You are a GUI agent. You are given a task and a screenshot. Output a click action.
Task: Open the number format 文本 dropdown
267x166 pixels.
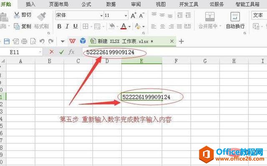coord(259,15)
